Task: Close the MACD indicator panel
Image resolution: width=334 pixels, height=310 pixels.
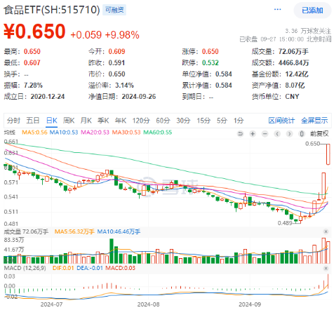Action: 326,268
